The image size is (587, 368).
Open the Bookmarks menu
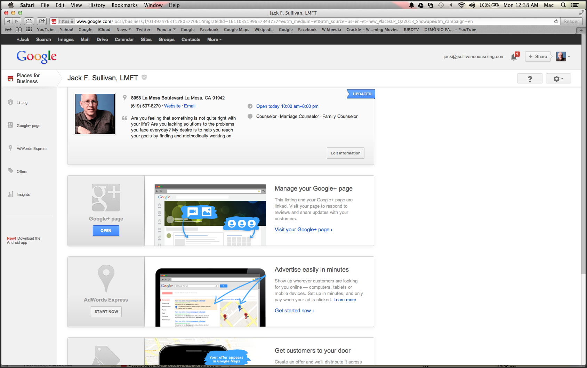[x=124, y=5]
